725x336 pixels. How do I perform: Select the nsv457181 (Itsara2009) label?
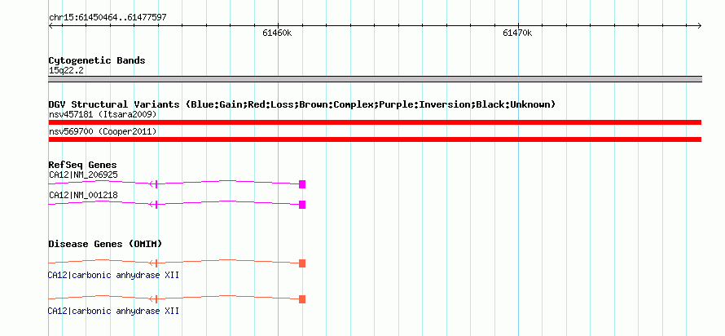pos(103,114)
